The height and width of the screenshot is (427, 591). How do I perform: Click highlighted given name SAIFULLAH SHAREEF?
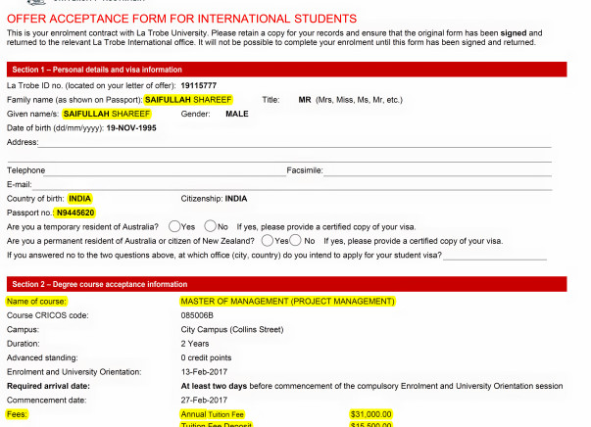tap(107, 114)
